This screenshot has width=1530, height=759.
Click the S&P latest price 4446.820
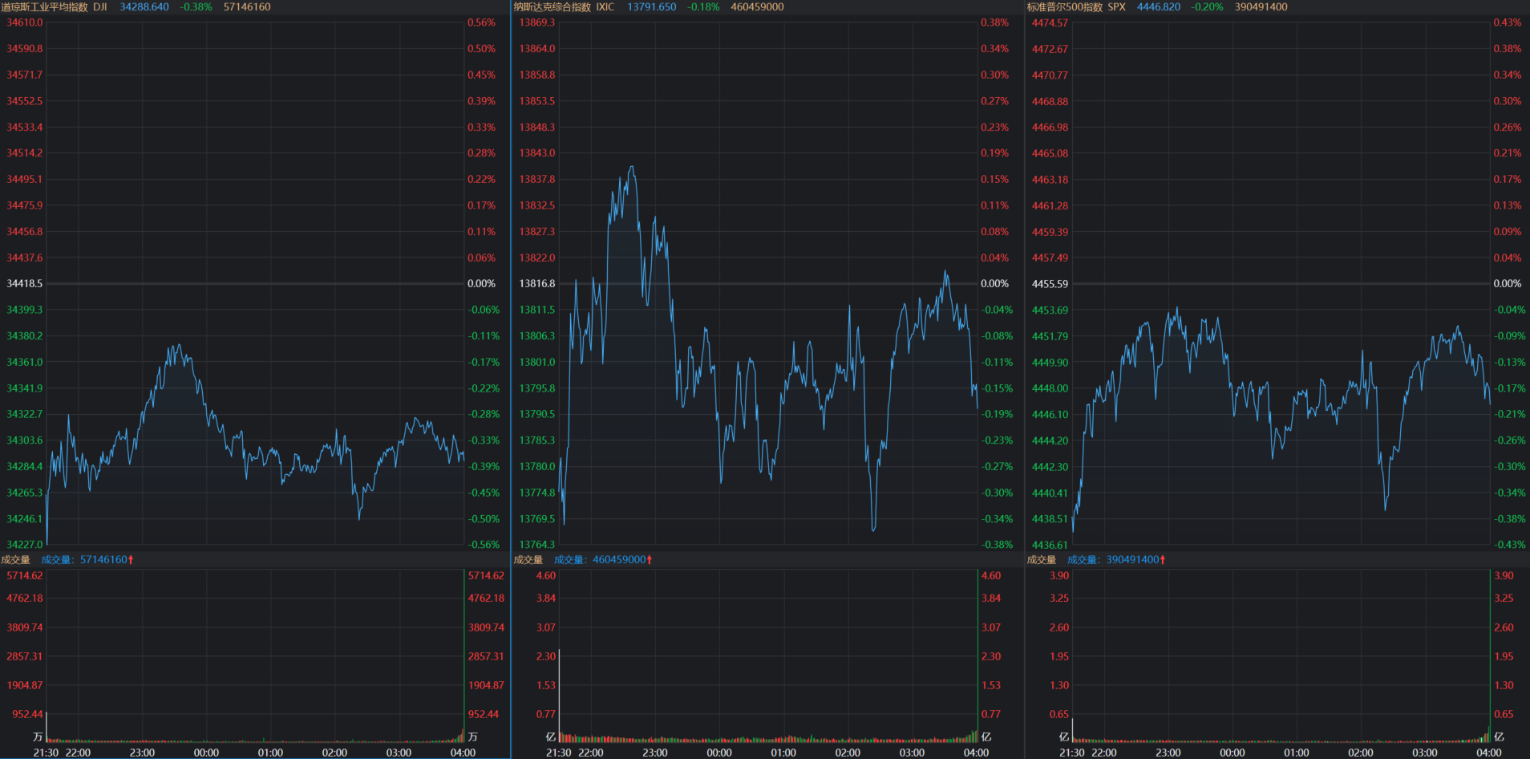1159,6
